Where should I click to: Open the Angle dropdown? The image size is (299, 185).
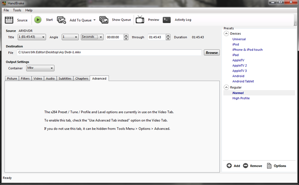point(70,37)
